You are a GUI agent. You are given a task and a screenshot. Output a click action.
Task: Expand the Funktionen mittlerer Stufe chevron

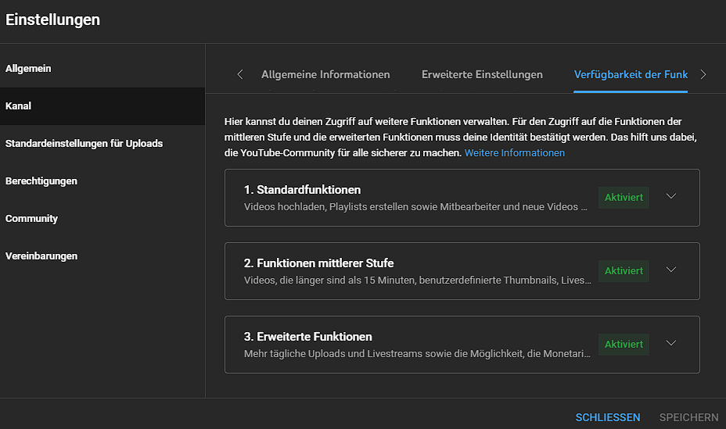tap(670, 270)
